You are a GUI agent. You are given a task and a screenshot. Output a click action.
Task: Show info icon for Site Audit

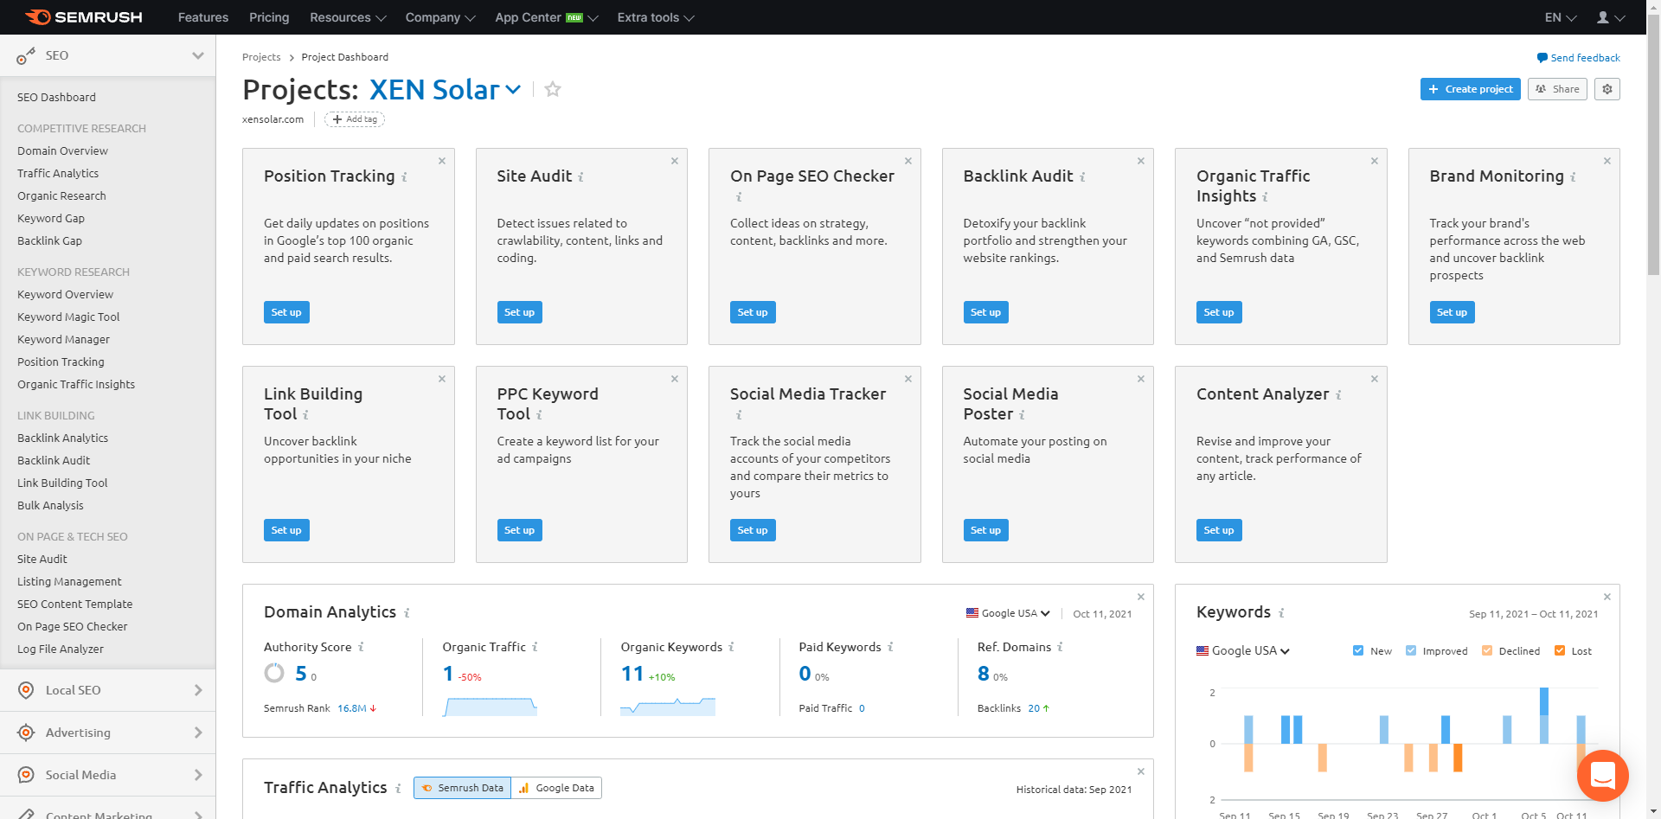tap(580, 177)
